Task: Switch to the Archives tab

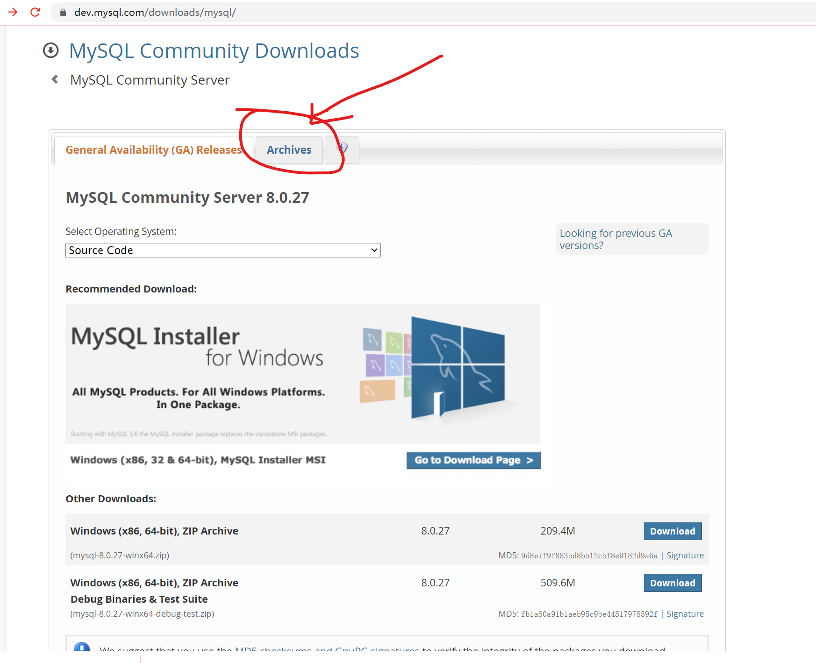Action: 289,150
